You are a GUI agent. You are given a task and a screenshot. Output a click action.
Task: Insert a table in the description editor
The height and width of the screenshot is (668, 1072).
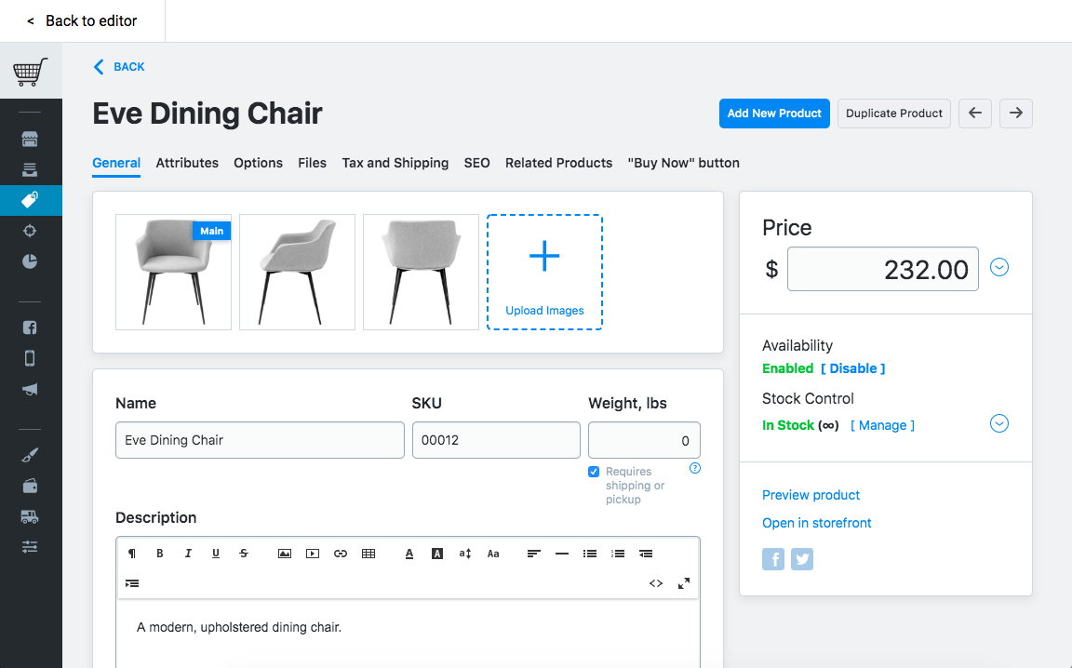[368, 553]
